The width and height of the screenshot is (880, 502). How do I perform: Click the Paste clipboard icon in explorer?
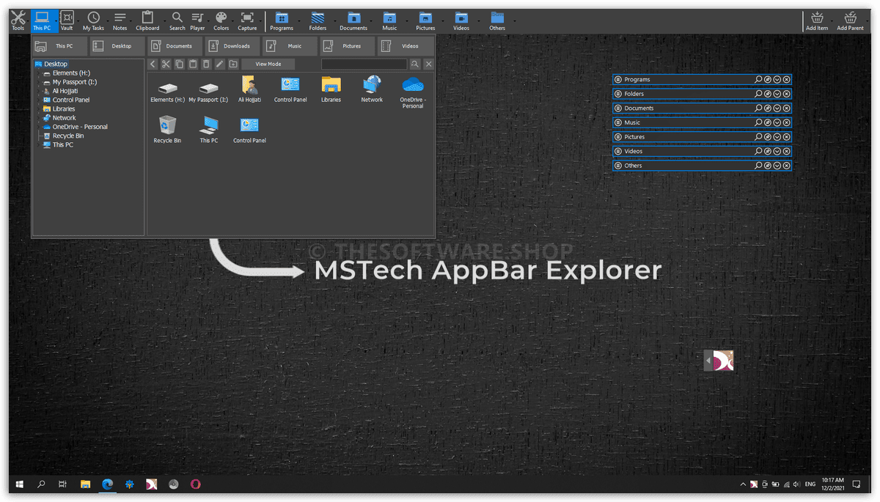(x=193, y=64)
